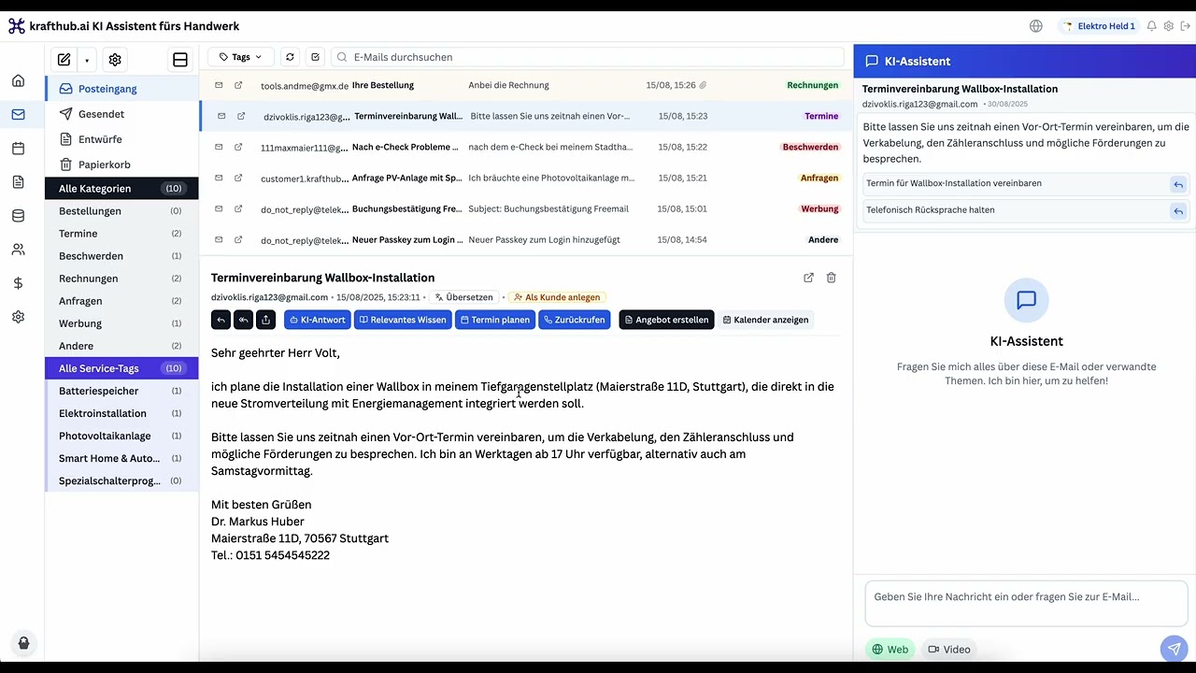The height and width of the screenshot is (673, 1196).
Task: Focus the assistant message input box
Action: coord(1026,602)
